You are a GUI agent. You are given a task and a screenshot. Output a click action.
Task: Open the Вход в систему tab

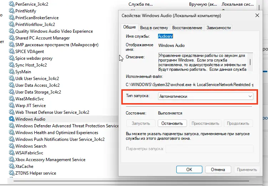pos(154,28)
